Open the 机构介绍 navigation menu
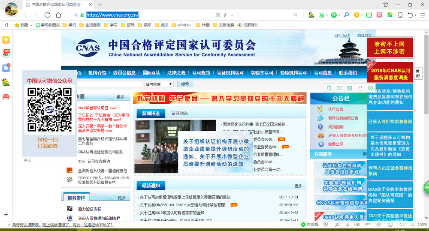 (x=97, y=73)
